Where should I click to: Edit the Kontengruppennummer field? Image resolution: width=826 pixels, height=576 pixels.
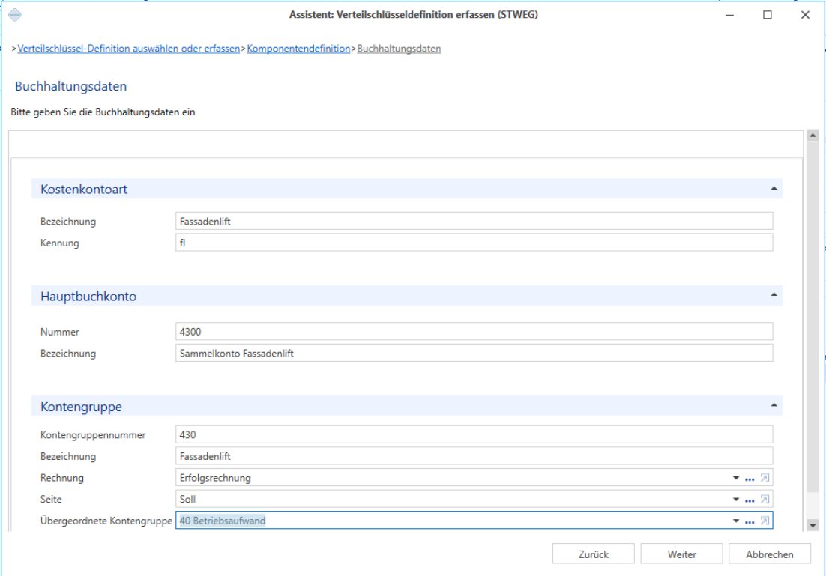pyautogui.click(x=474, y=435)
